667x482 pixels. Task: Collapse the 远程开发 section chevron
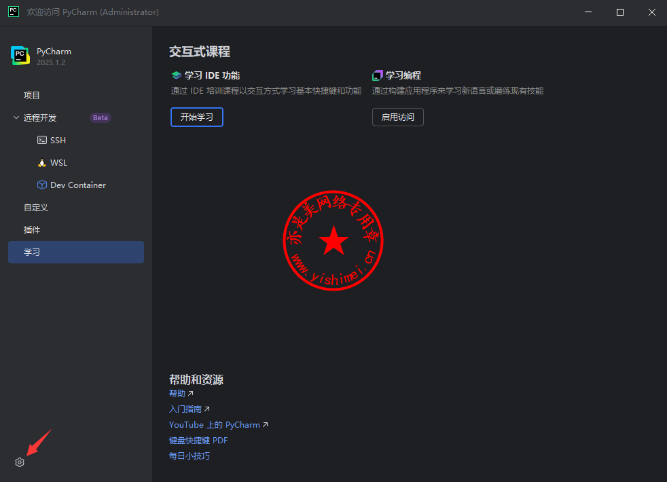[x=16, y=117]
